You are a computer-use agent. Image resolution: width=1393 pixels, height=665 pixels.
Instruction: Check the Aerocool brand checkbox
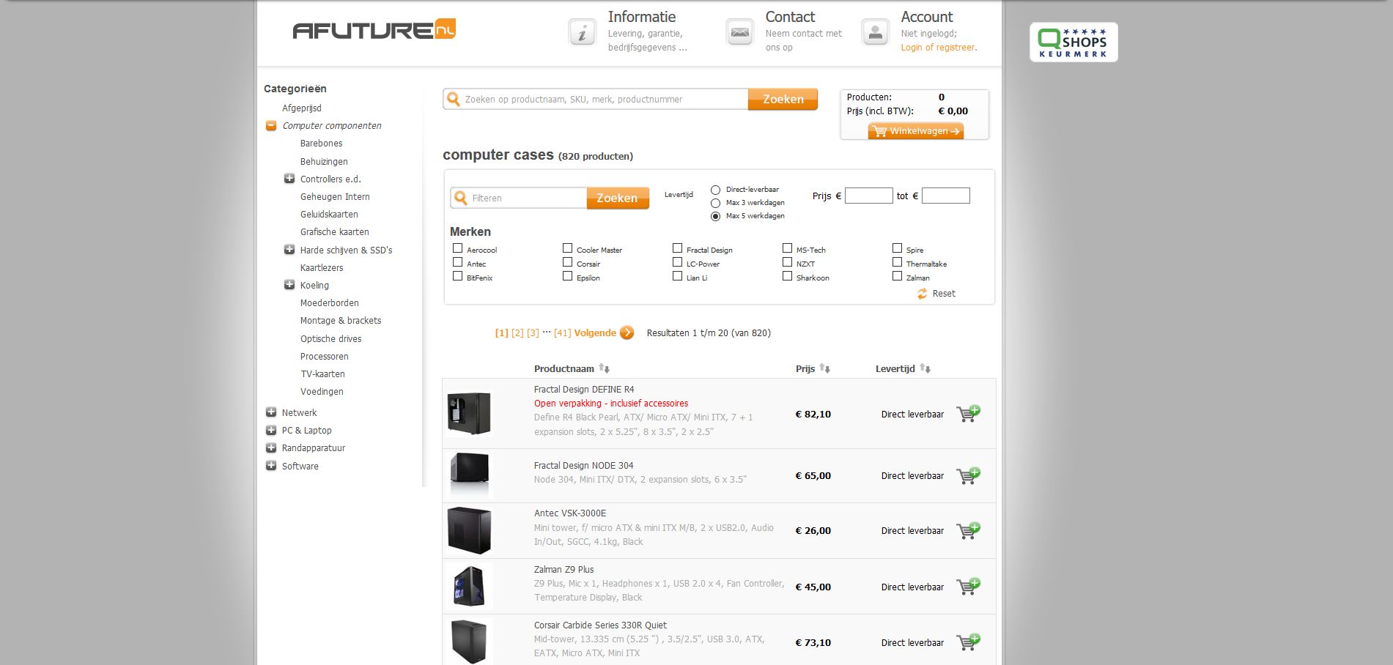(x=457, y=248)
